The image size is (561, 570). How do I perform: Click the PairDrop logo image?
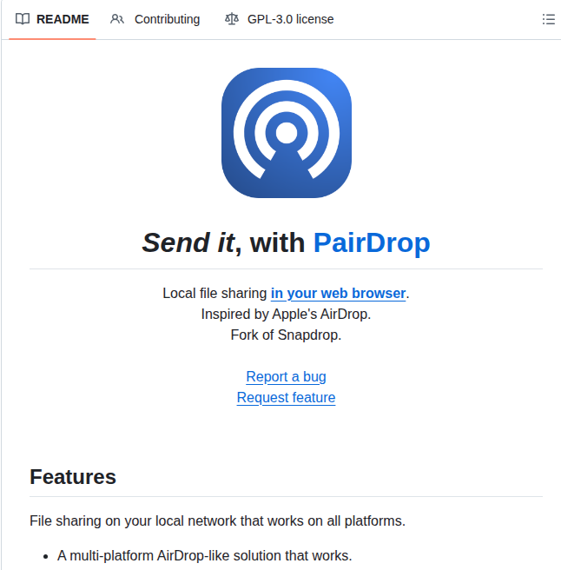click(287, 133)
